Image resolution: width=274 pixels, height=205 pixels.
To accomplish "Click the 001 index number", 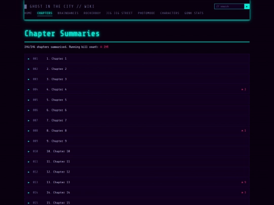I will [36, 59].
